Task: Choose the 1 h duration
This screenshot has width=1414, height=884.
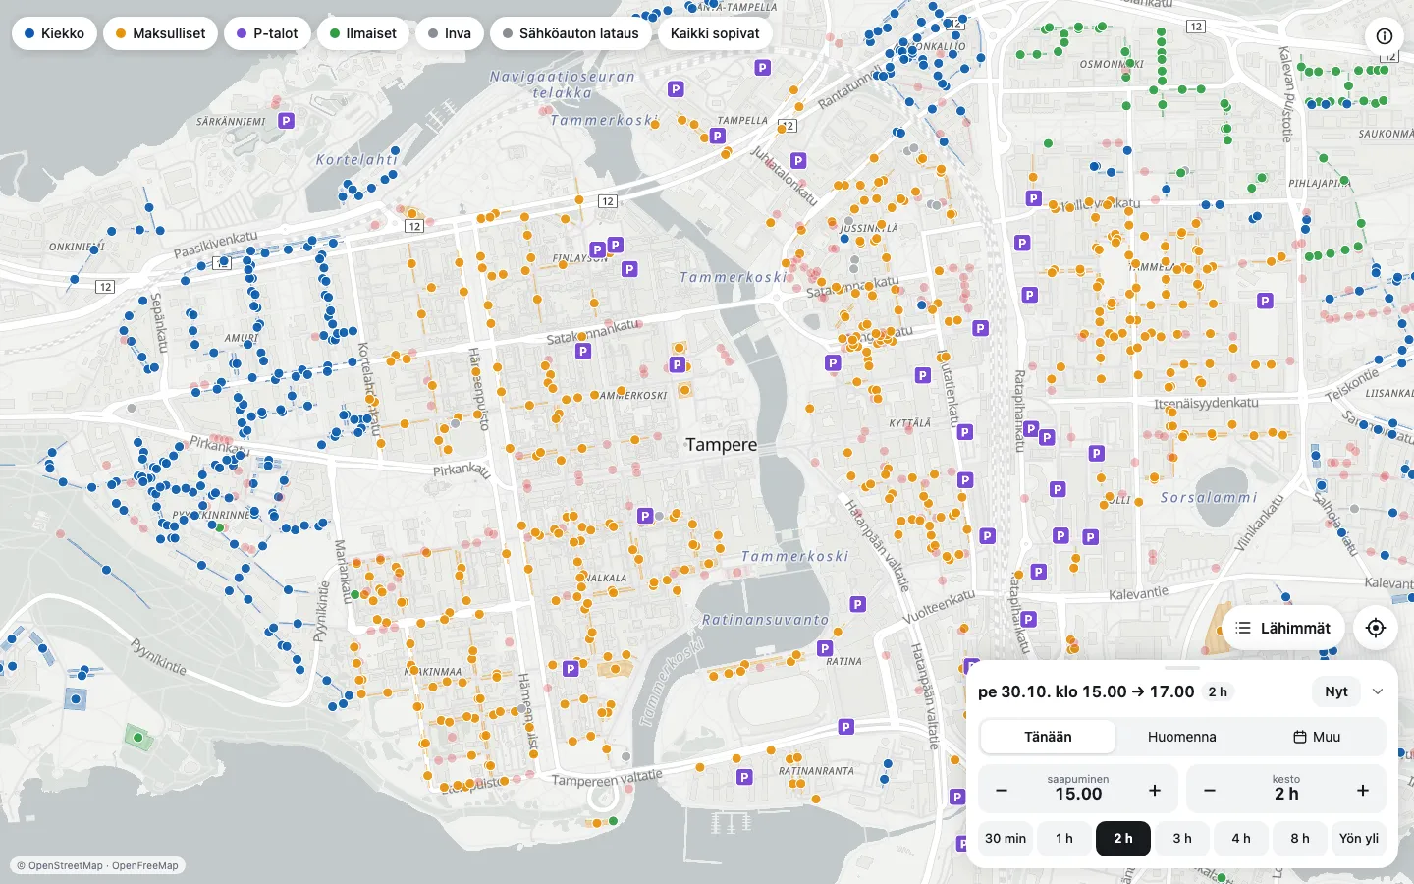Action: tap(1064, 839)
